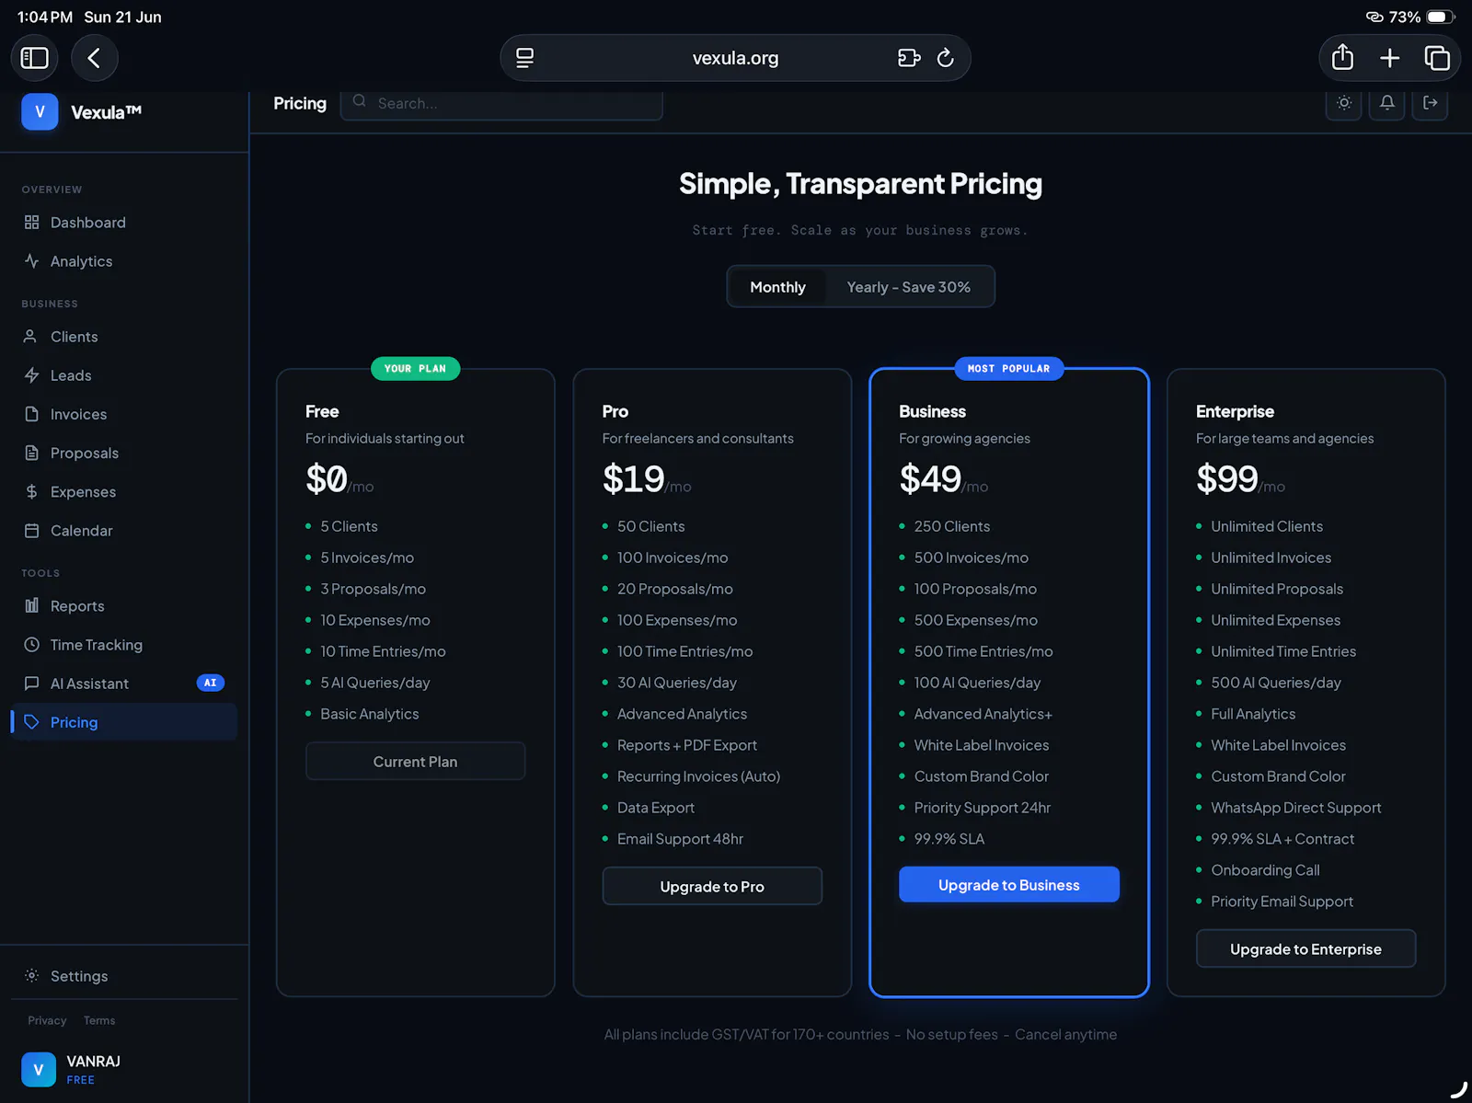This screenshot has height=1103, width=1472.
Task: Toggle the Safari sidebar icon
Action: [x=34, y=58]
